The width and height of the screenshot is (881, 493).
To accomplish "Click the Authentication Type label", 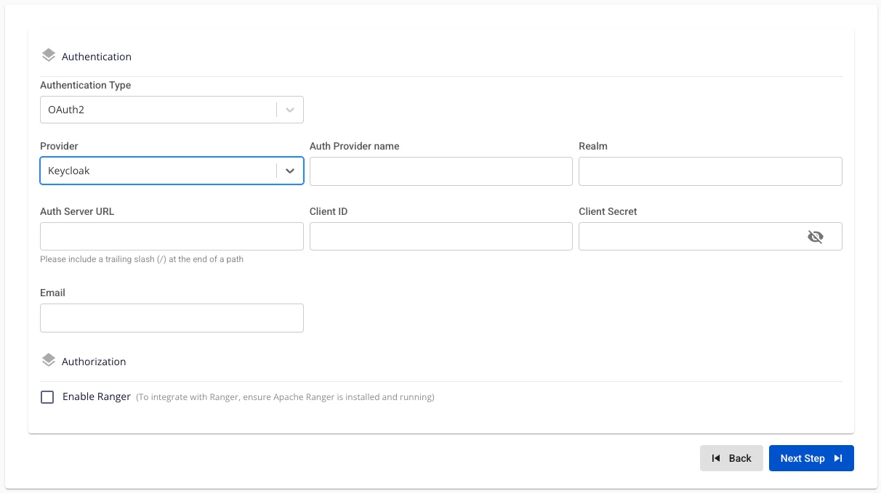I will [86, 85].
